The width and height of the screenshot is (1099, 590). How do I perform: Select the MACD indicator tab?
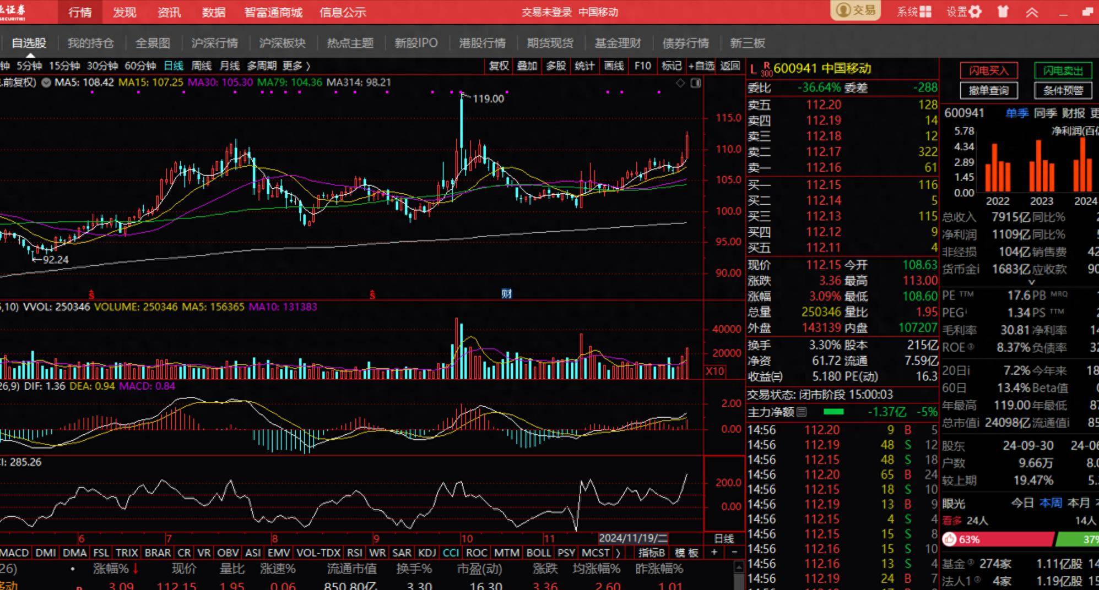pos(15,553)
